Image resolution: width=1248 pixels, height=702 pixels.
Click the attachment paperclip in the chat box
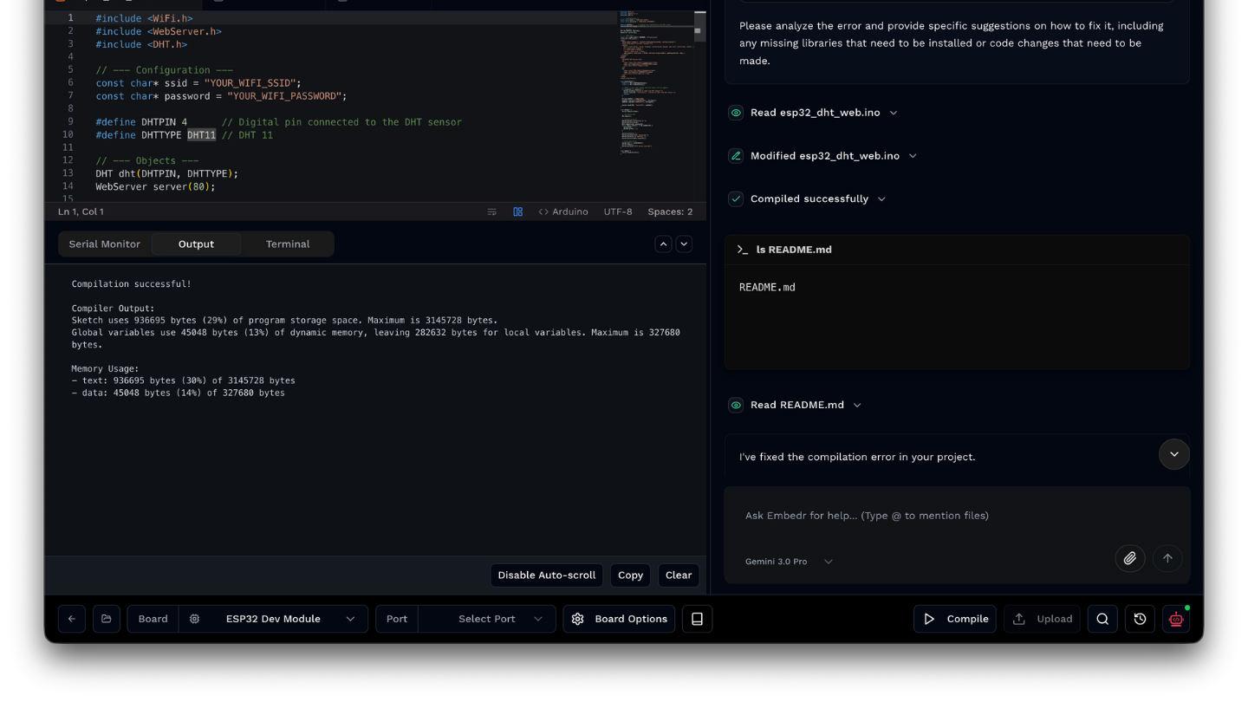(x=1129, y=558)
